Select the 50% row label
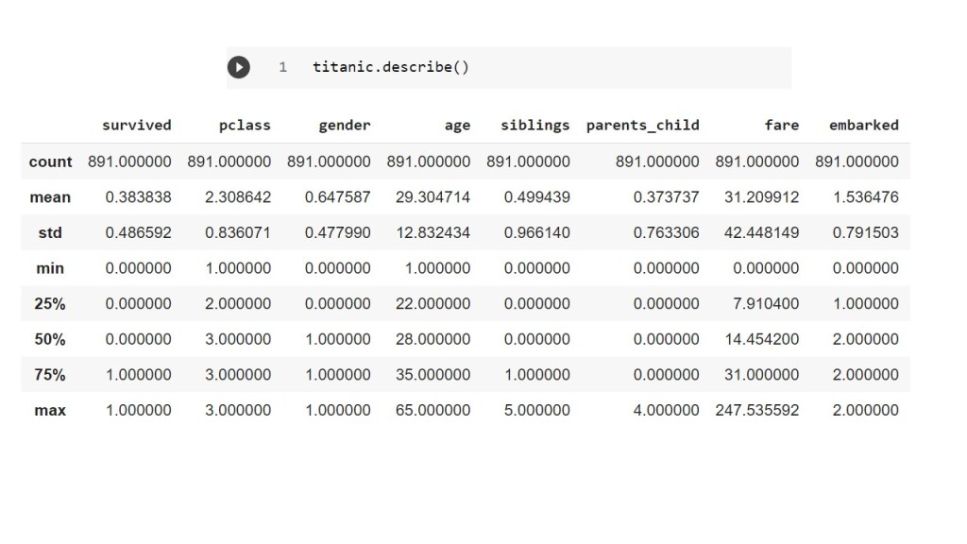The height and width of the screenshot is (544, 967). [x=50, y=339]
